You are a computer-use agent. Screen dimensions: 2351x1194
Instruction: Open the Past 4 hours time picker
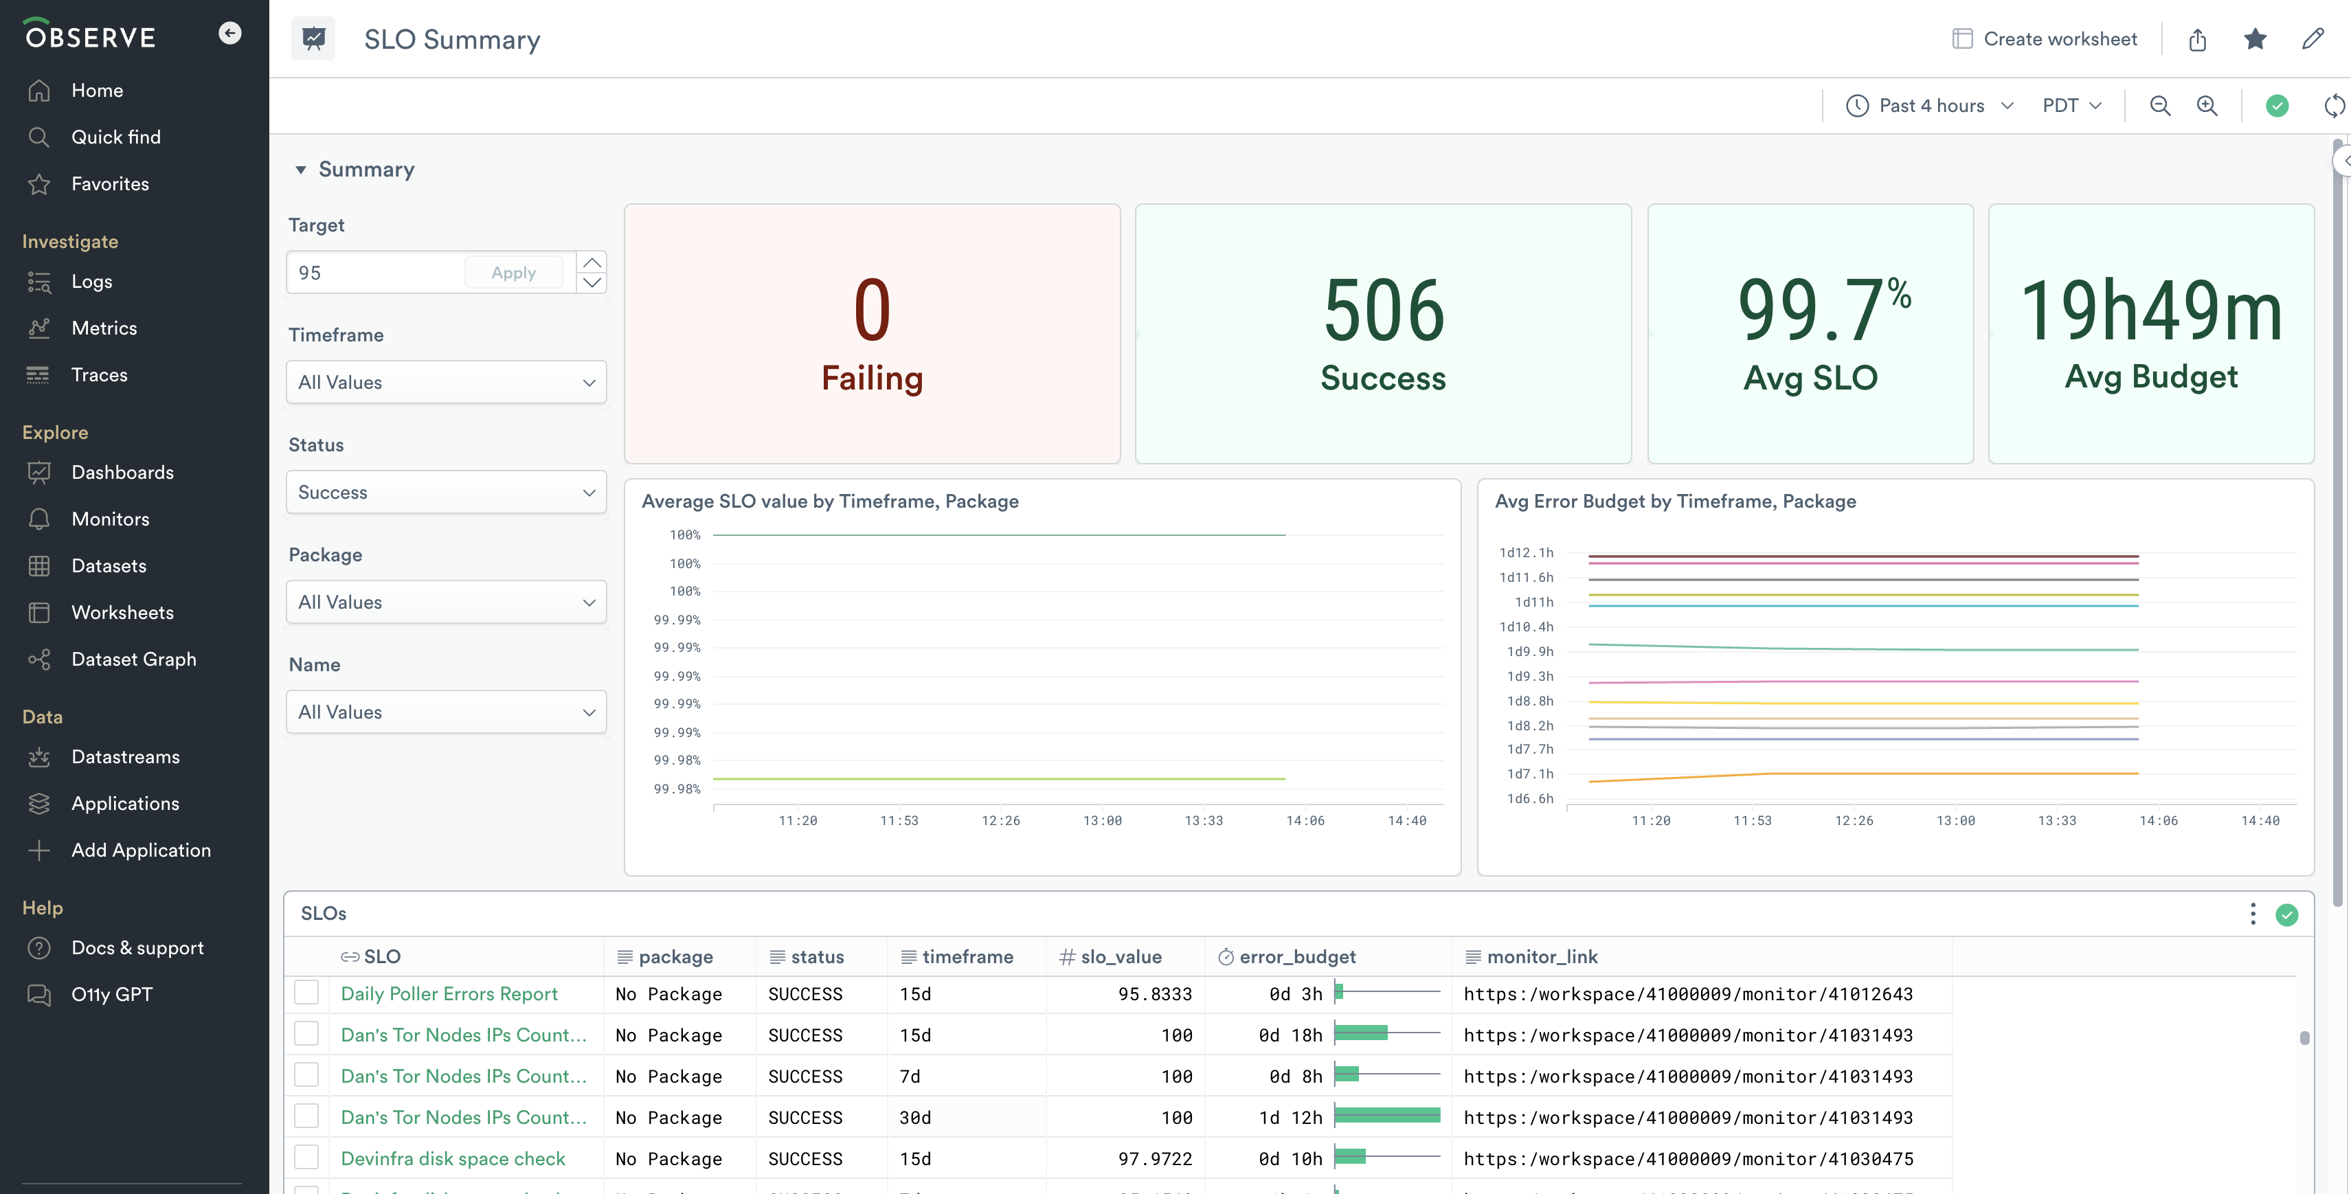pyautogui.click(x=1929, y=106)
